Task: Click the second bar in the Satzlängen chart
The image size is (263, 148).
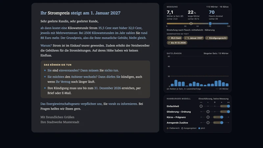Action: (x=176, y=83)
